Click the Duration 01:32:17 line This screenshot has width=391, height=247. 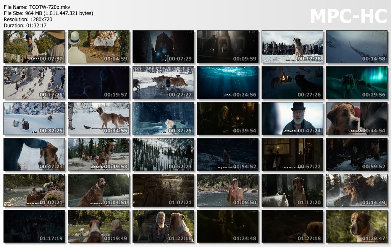pos(25,26)
